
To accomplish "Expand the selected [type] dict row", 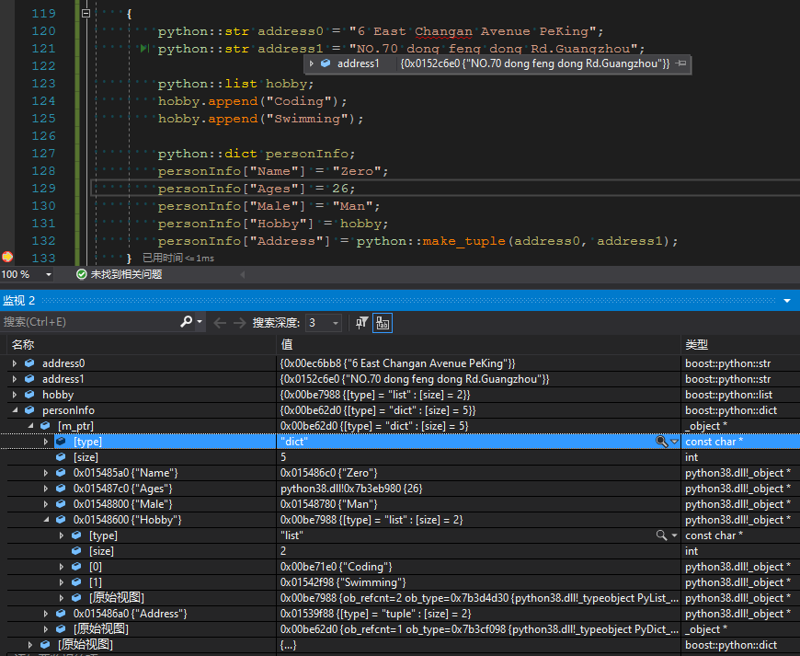I will (x=45, y=442).
